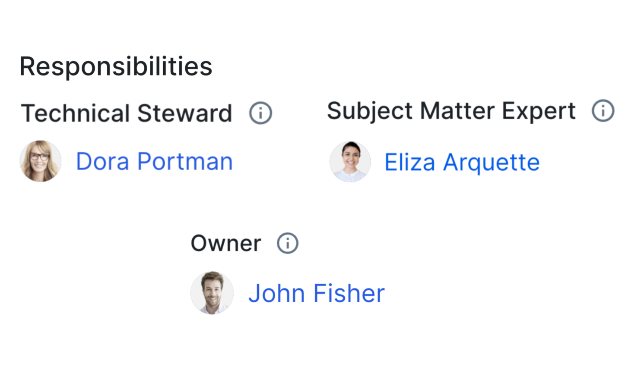Select the subject matter expert's name
Viewport: 622px width, 388px height.
point(462,163)
